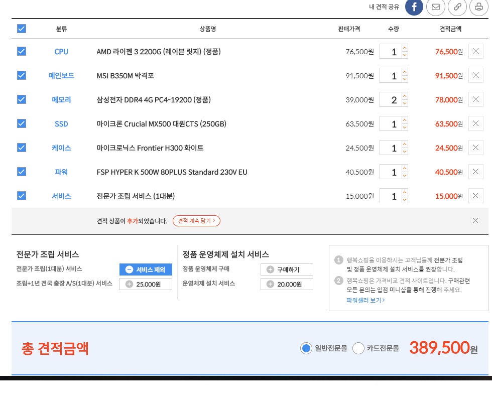Image resolution: width=492 pixels, height=407 pixels.
Task: Click 구매하기 for 정품 운영체제
Action: [x=287, y=269]
